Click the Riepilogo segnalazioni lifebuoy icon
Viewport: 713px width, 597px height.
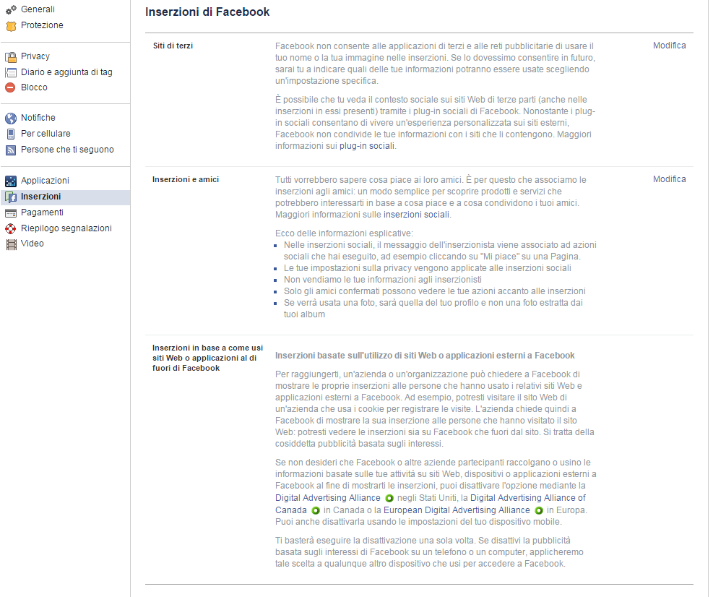point(11,229)
